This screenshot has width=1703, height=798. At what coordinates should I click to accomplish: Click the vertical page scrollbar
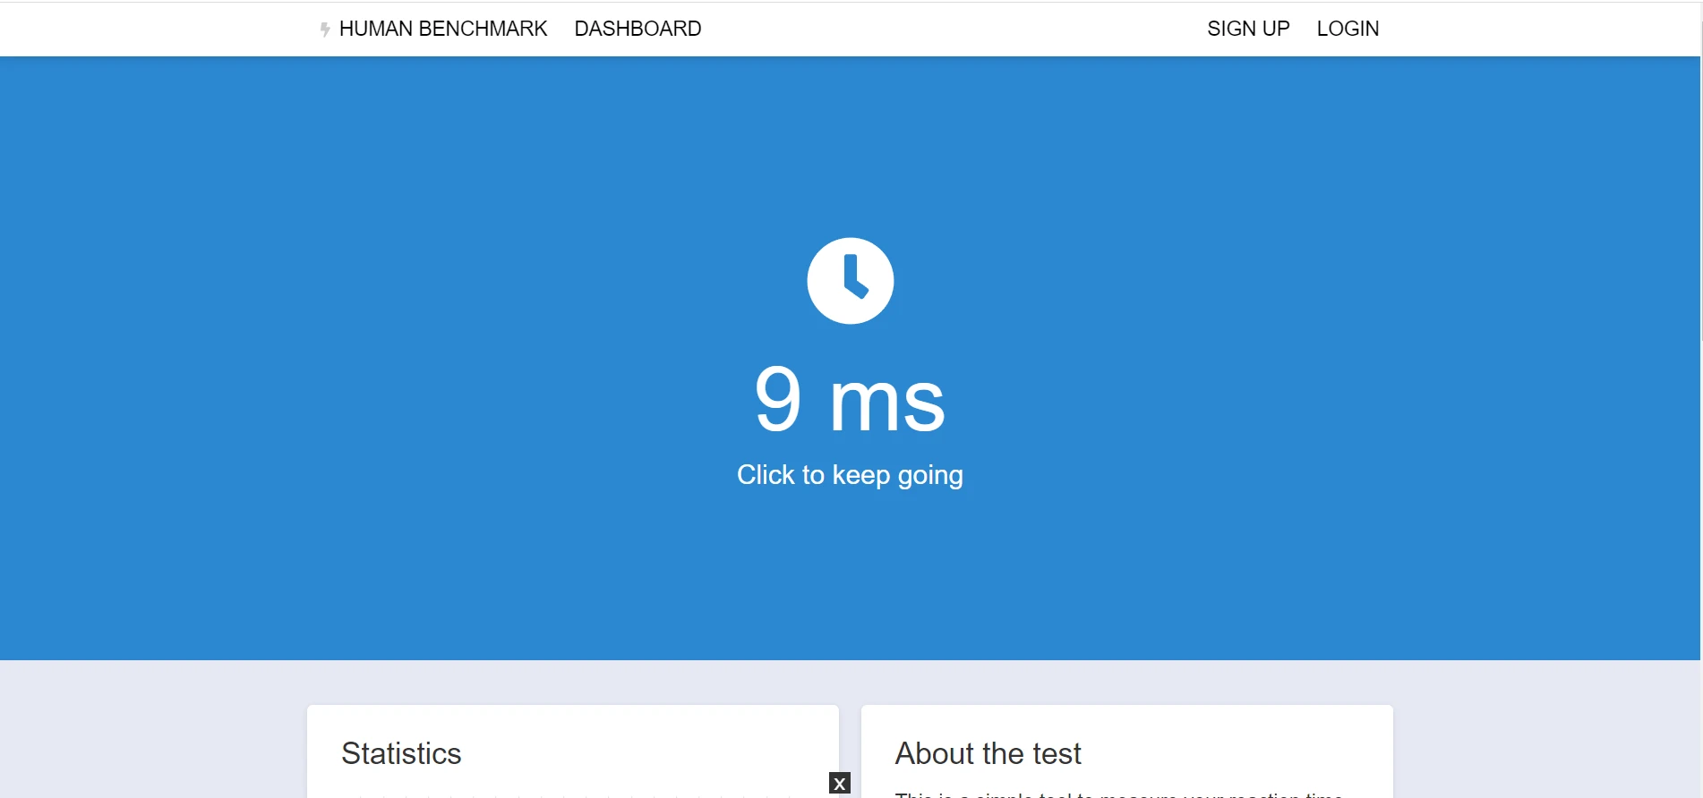point(1700,179)
